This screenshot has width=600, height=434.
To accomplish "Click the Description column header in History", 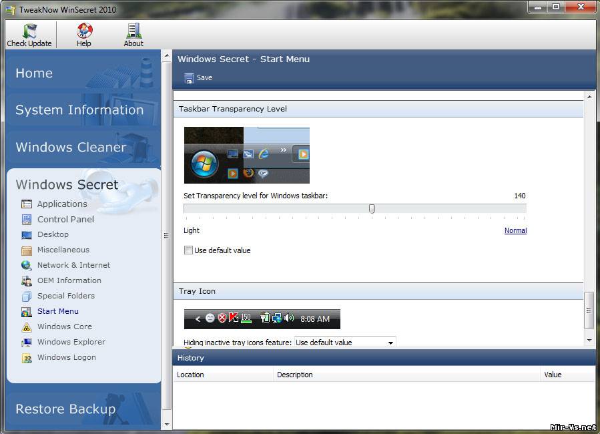I will (x=295, y=375).
